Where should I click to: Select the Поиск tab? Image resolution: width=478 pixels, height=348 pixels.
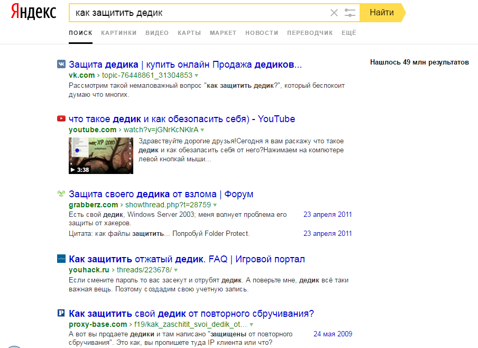click(x=80, y=33)
